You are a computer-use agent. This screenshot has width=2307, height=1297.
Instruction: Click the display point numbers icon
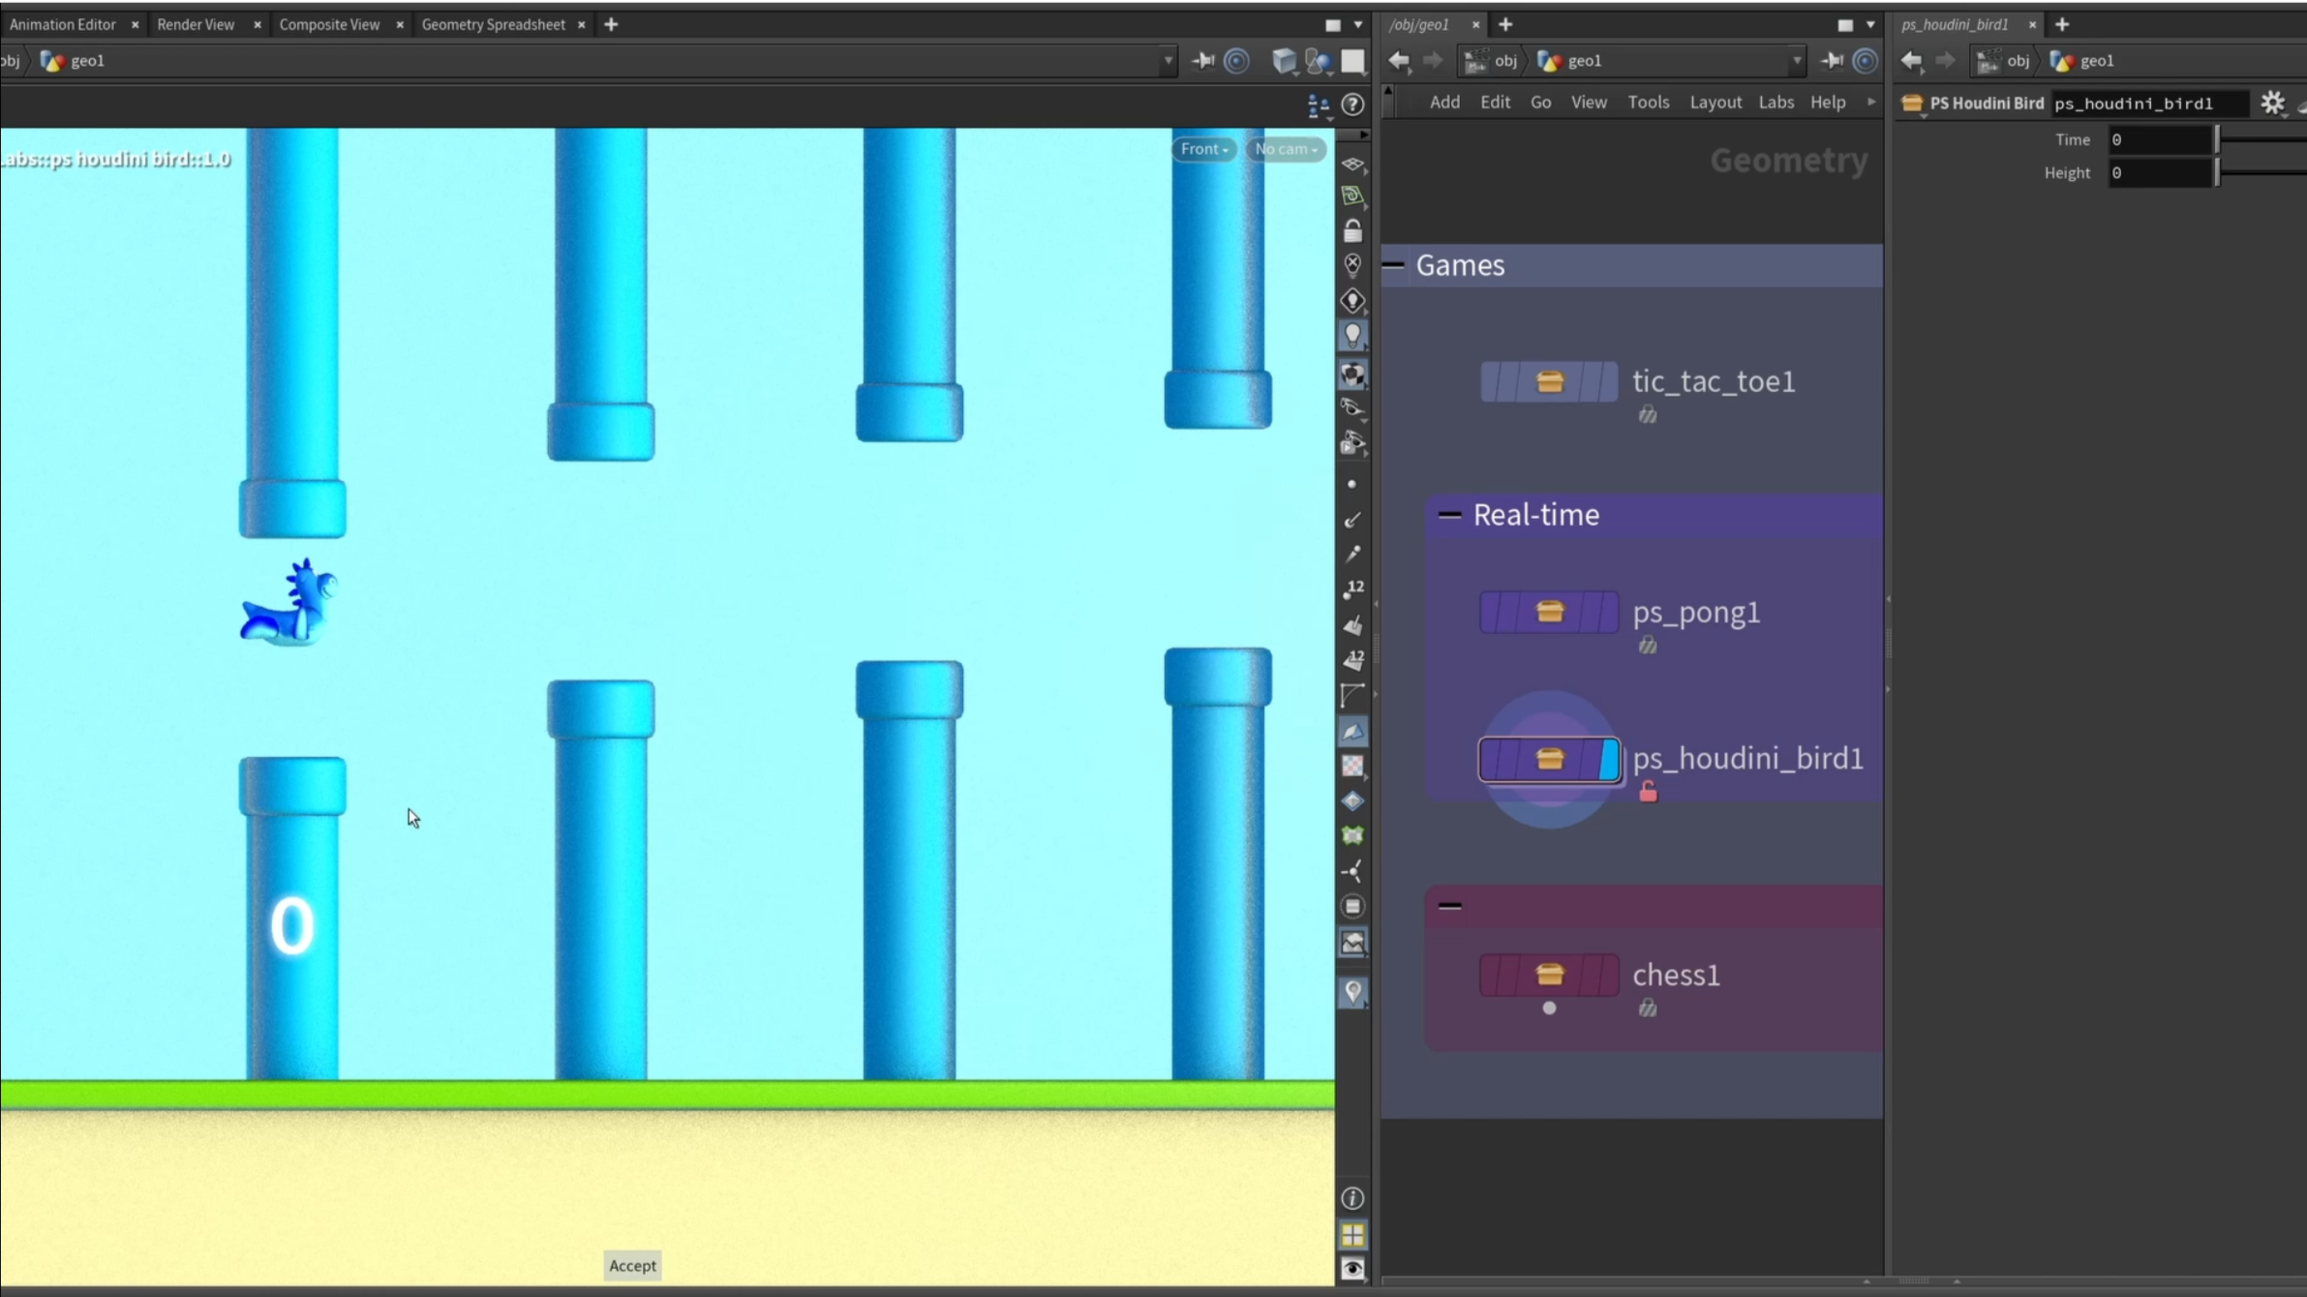click(x=1352, y=588)
